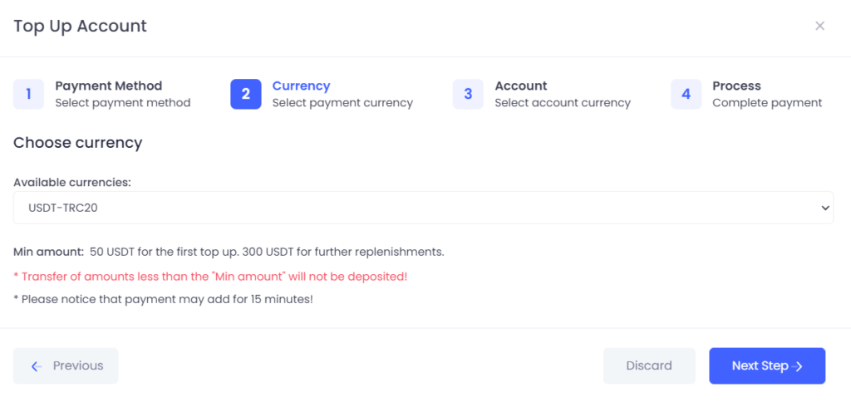Click the step 2 number badge
Viewport: 851px width, 402px height.
tap(246, 94)
